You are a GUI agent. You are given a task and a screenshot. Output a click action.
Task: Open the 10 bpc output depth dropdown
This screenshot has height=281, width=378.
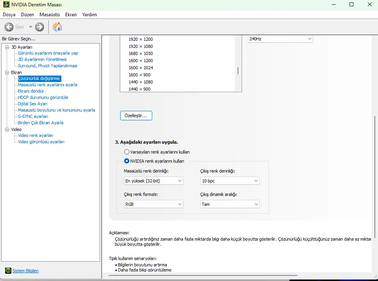click(x=230, y=181)
